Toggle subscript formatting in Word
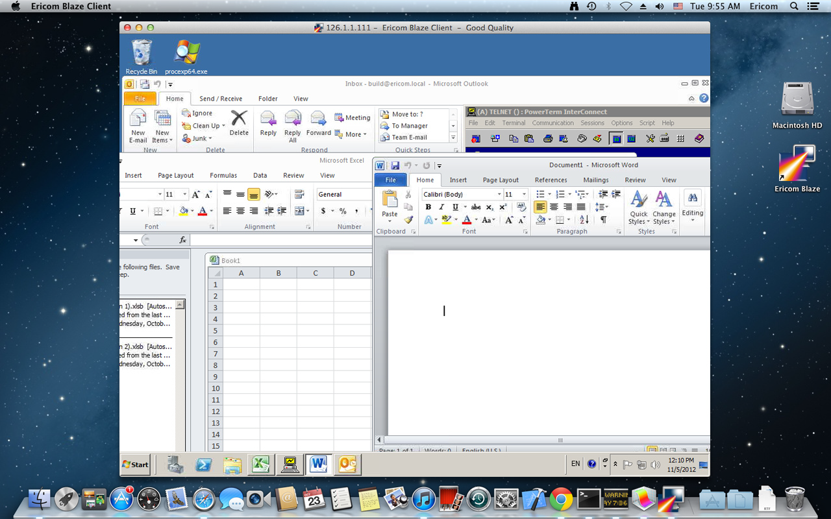This screenshot has height=519, width=831. tap(488, 207)
